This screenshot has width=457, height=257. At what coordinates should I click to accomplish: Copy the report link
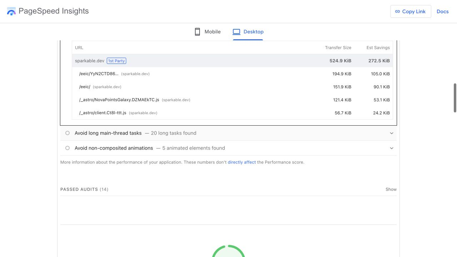(x=411, y=11)
